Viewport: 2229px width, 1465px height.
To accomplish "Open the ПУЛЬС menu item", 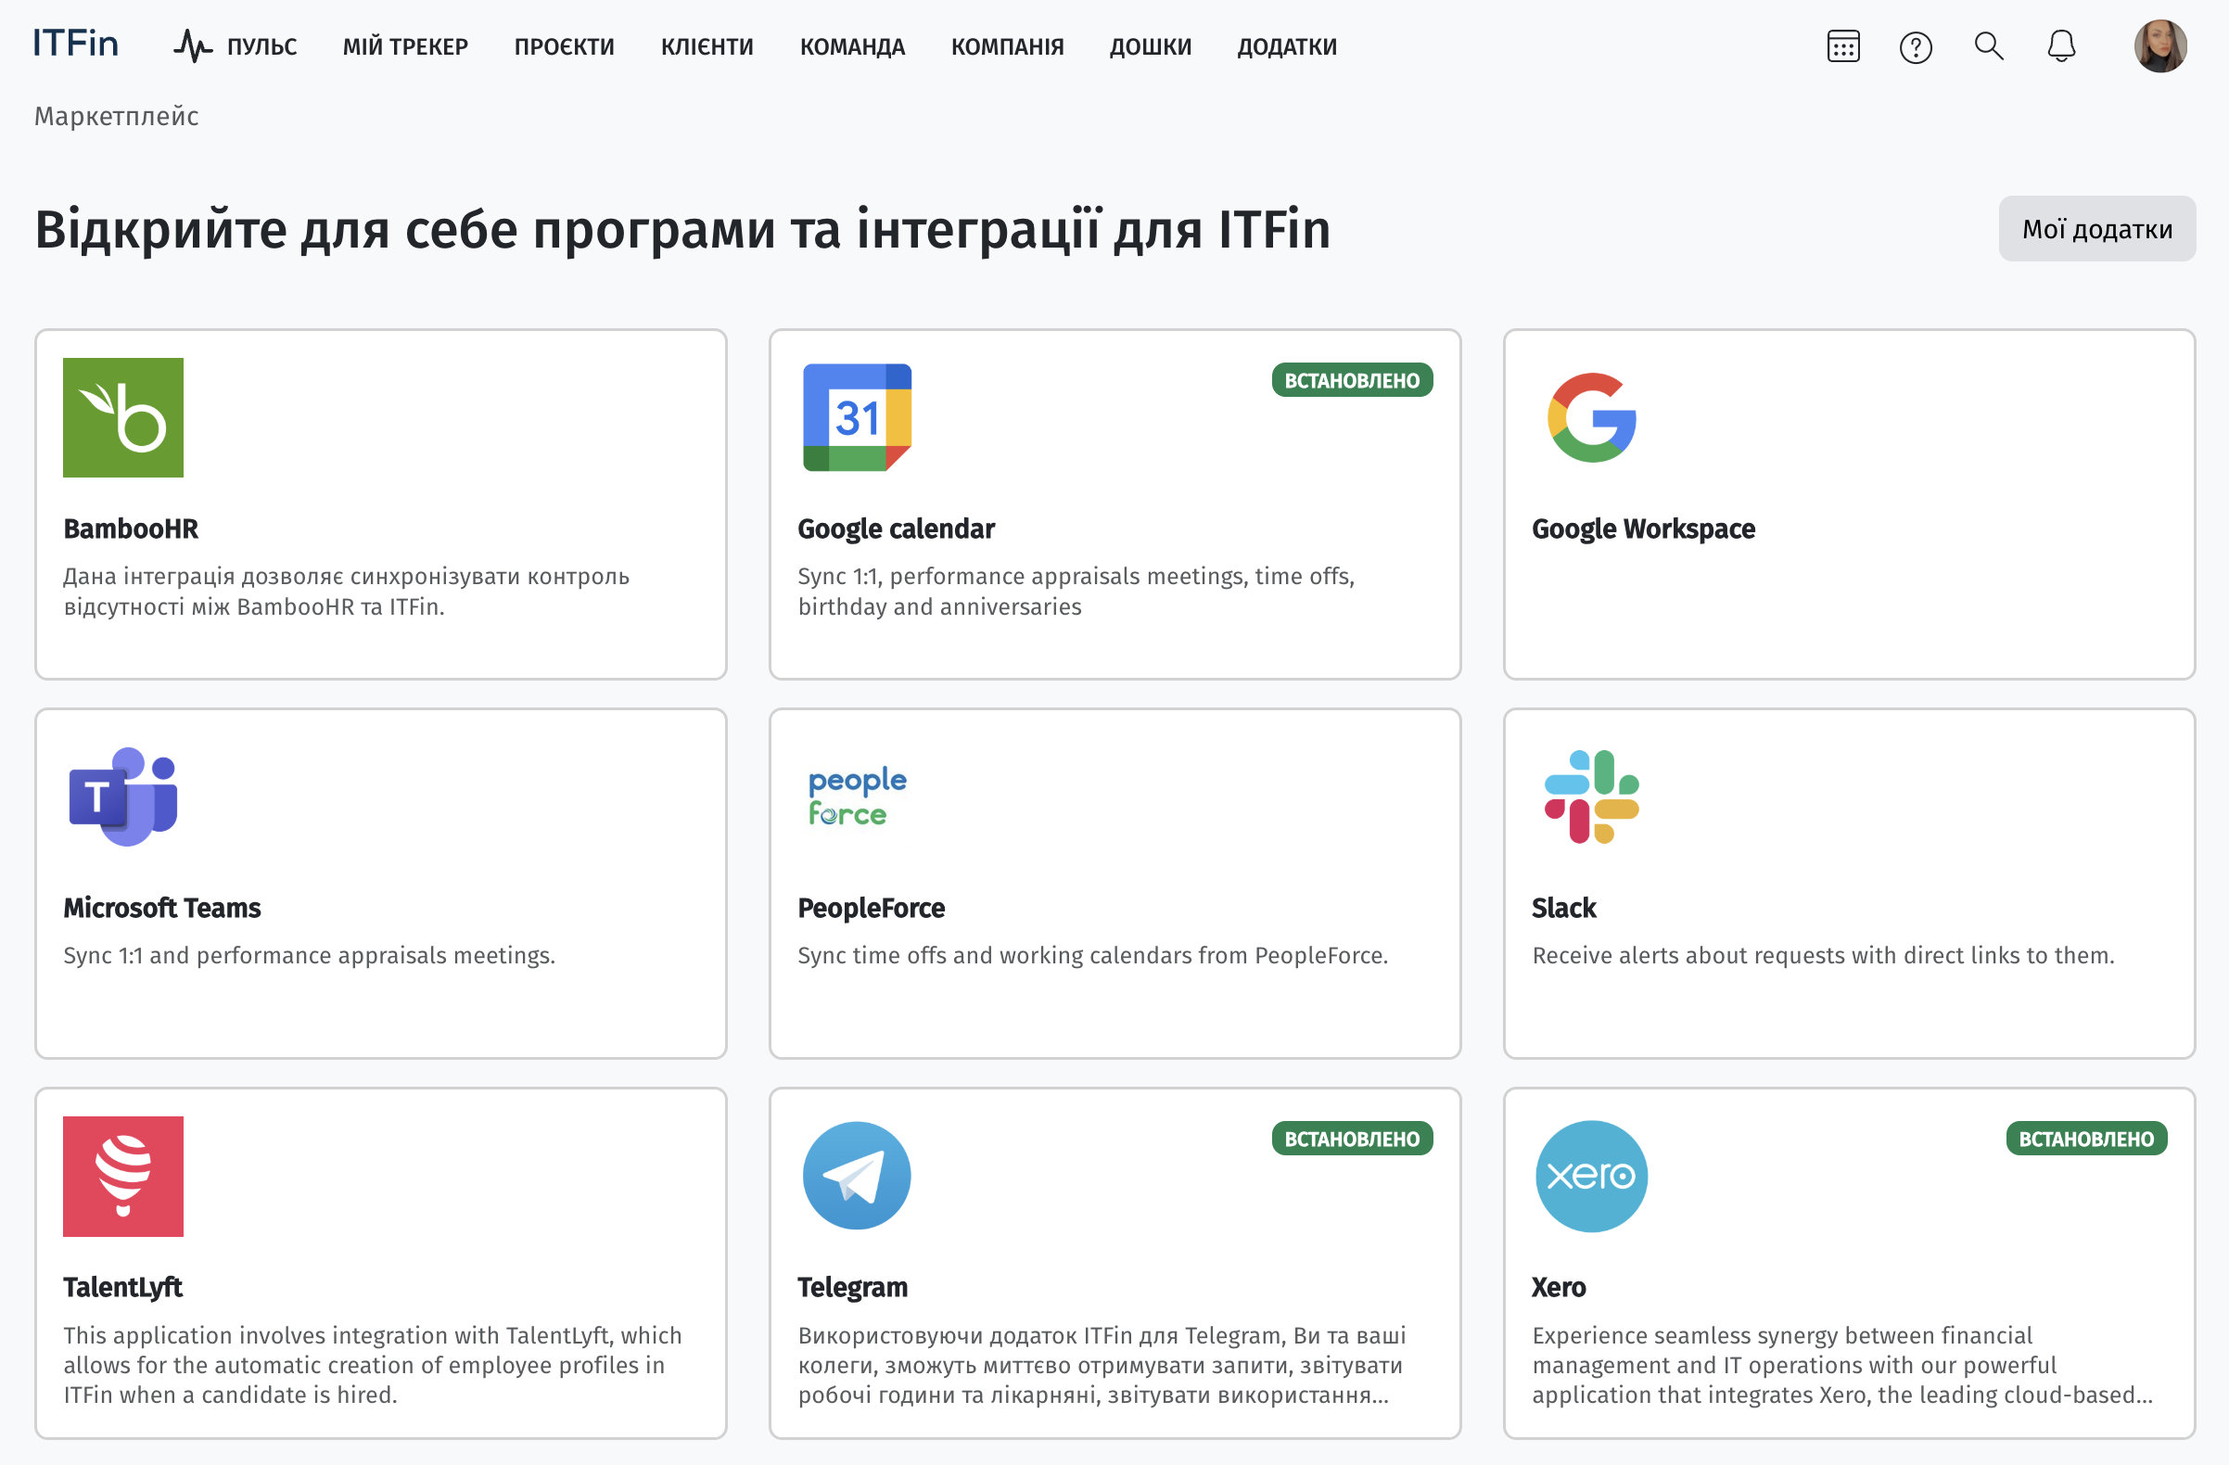I will [261, 46].
